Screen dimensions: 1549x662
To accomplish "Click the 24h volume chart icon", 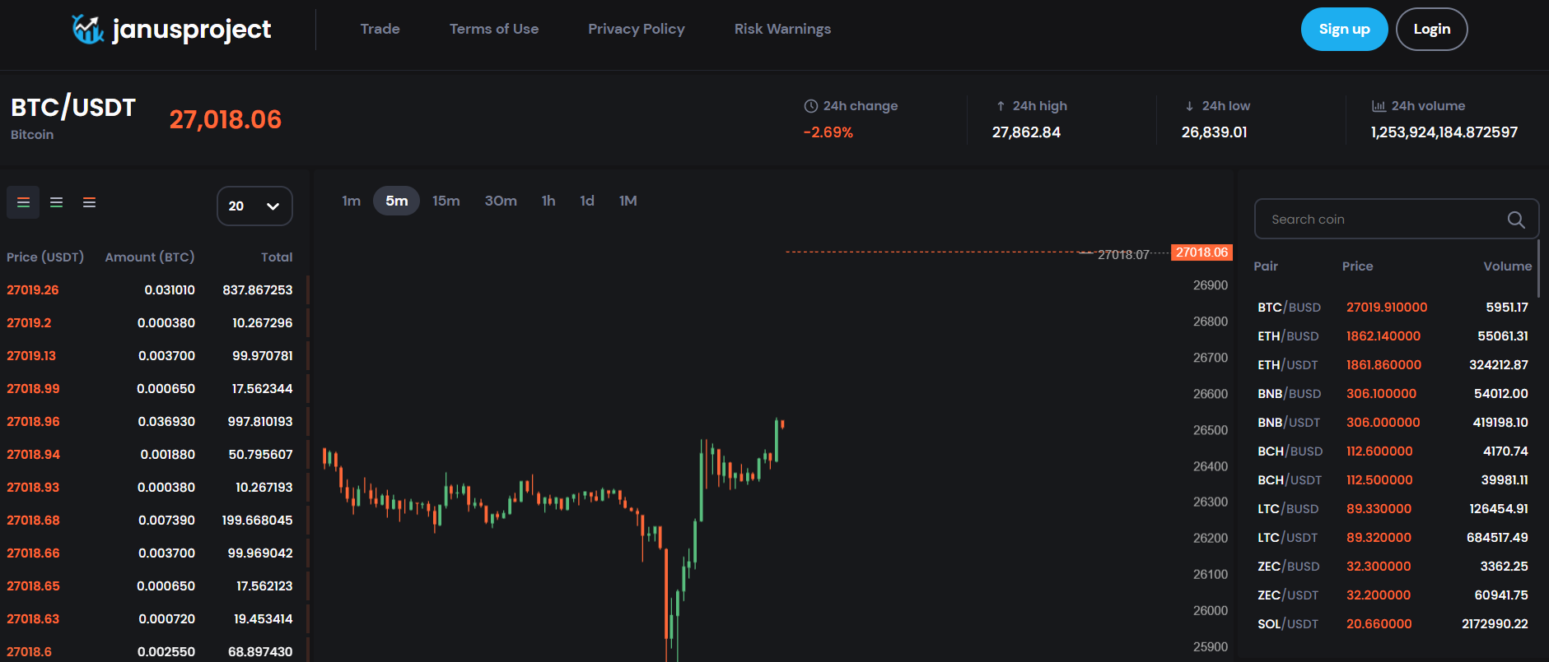I will click(x=1378, y=106).
